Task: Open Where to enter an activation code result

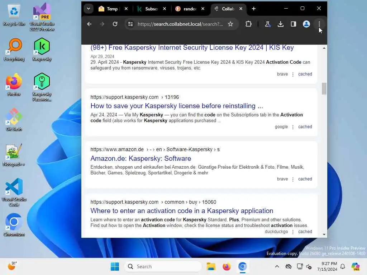Action: coord(182,211)
